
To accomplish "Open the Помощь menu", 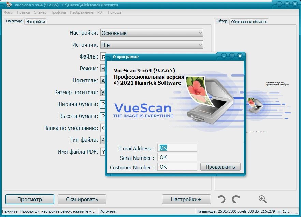I will (x=115, y=12).
